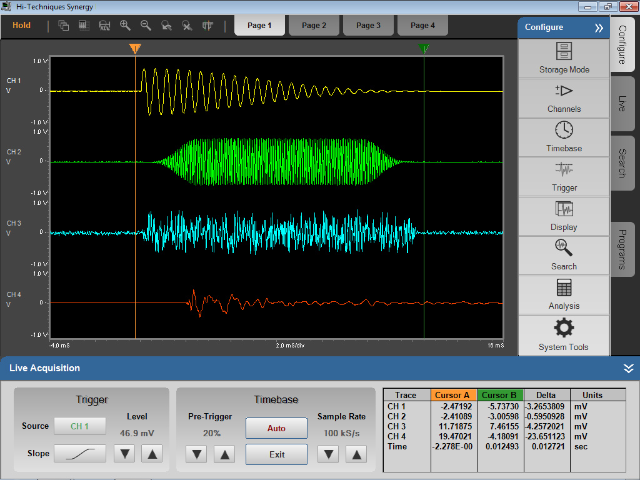This screenshot has width=640, height=480.
Task: Collapse the Live Acquisition panel
Action: pos(629,369)
